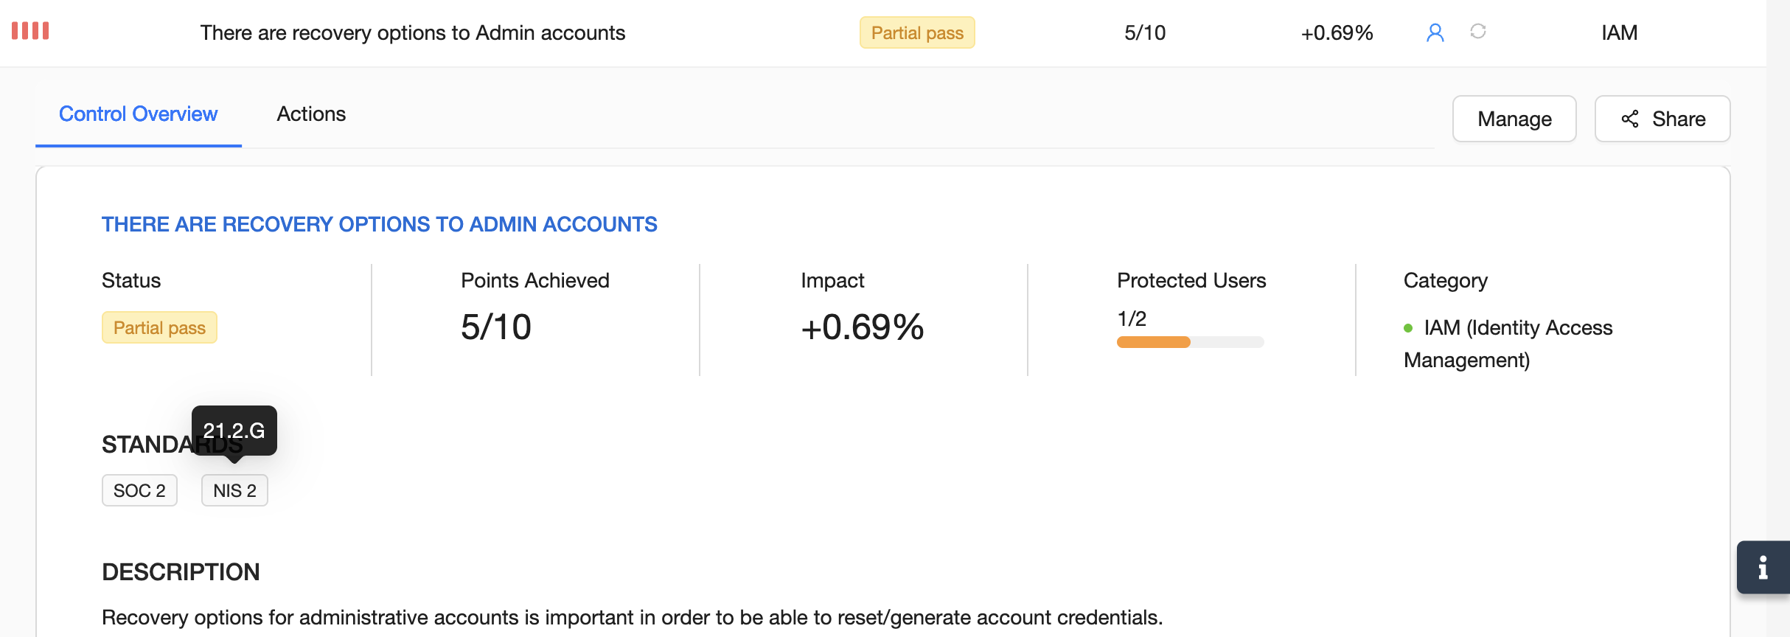Screen dimensions: 1790x637
Task: Click the Partial pass status badge under Status
Action: (x=159, y=327)
